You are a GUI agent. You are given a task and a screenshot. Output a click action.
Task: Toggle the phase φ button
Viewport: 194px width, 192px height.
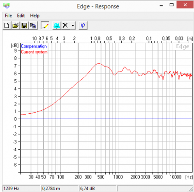click(83, 25)
